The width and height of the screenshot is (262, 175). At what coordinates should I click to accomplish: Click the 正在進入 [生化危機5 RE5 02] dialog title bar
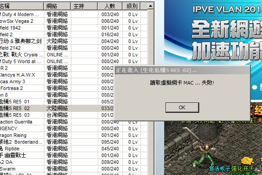182,70
